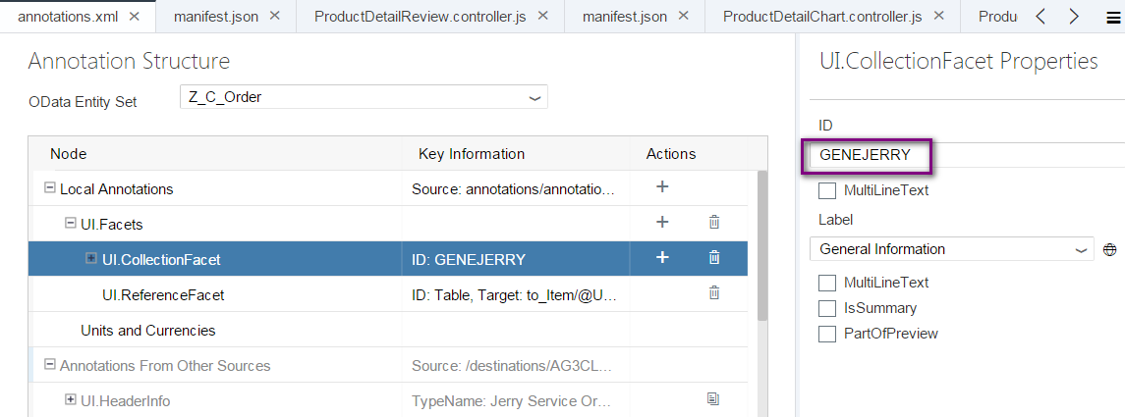Open ProductDetailChart.controller.js tab
This screenshot has width=1125, height=417.
coord(822,17)
